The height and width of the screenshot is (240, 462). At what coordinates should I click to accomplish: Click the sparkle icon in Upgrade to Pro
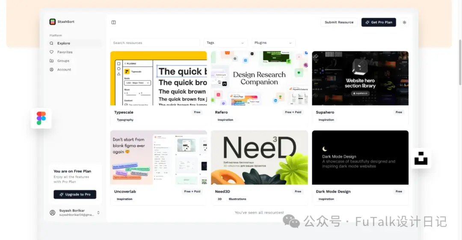[x=61, y=194]
